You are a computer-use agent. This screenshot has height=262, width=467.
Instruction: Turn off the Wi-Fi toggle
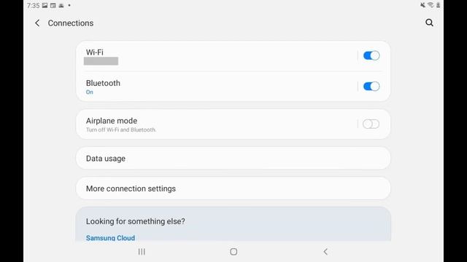pyautogui.click(x=371, y=55)
